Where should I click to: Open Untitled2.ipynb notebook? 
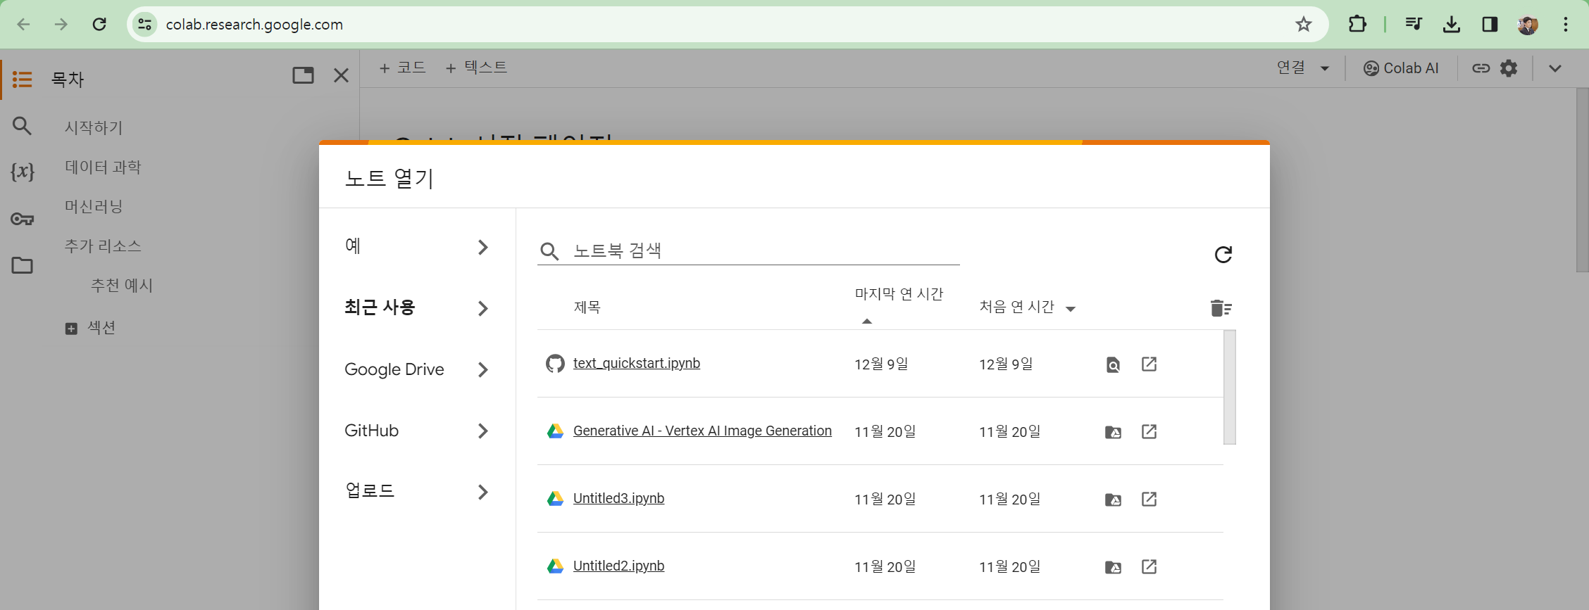coord(618,566)
